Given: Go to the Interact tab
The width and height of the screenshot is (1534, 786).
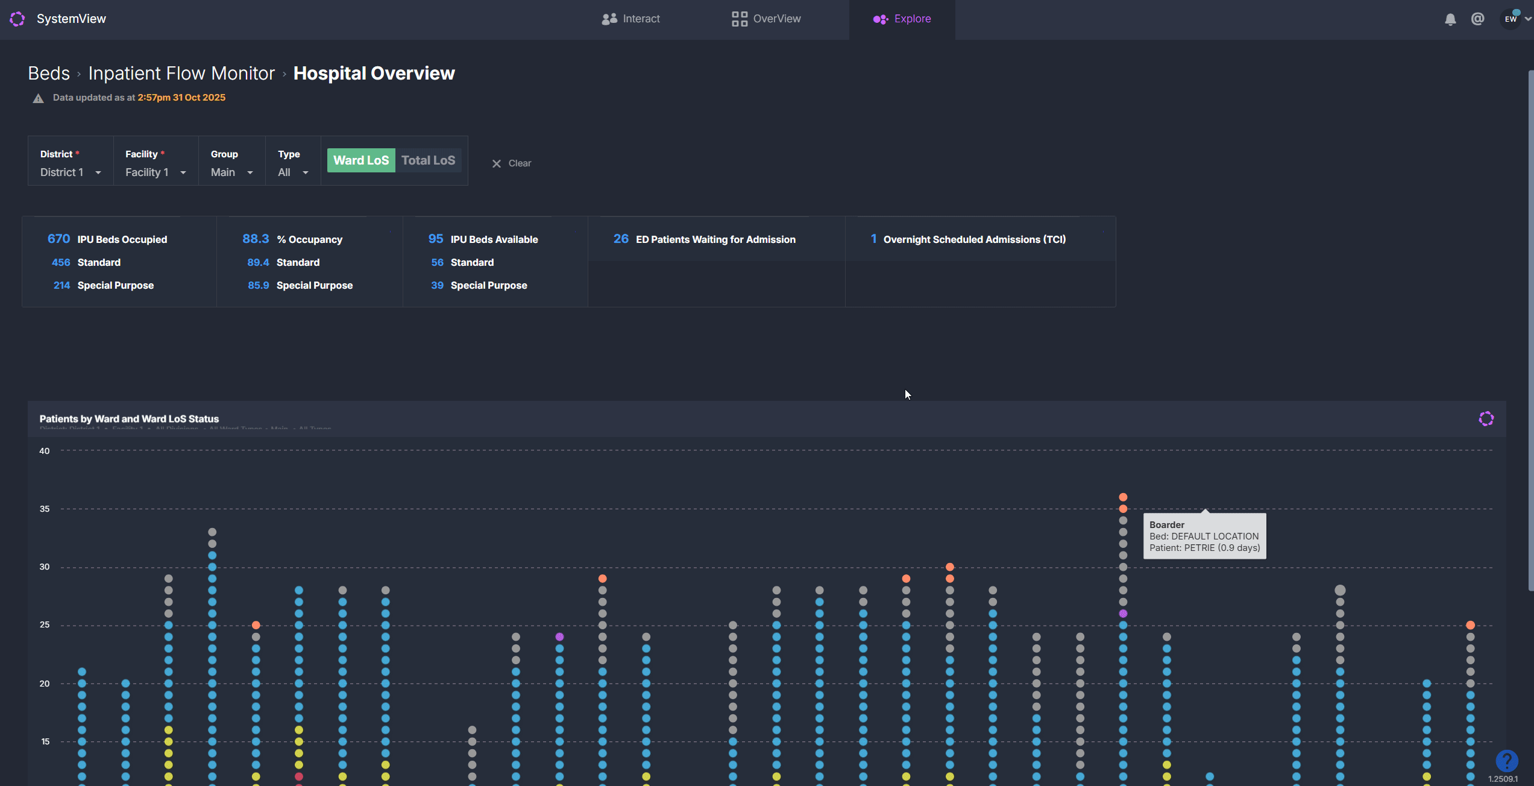Looking at the screenshot, I should point(630,19).
